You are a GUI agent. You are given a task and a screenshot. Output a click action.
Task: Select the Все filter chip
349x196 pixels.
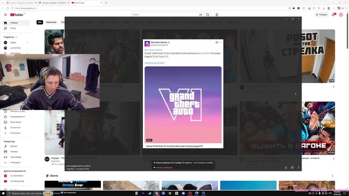pyautogui.click(x=40, y=22)
